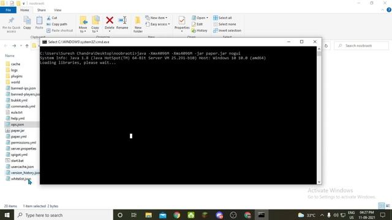Switch to large icons view layout

(388, 205)
